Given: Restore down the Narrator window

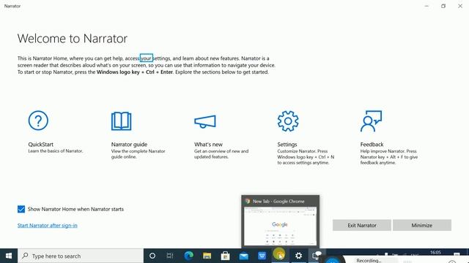Looking at the screenshot, I should pos(443,6).
